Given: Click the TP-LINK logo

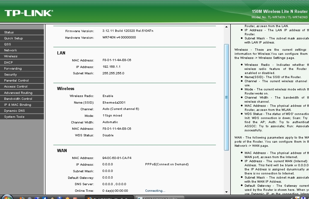Looking at the screenshot, I should 29,13.
